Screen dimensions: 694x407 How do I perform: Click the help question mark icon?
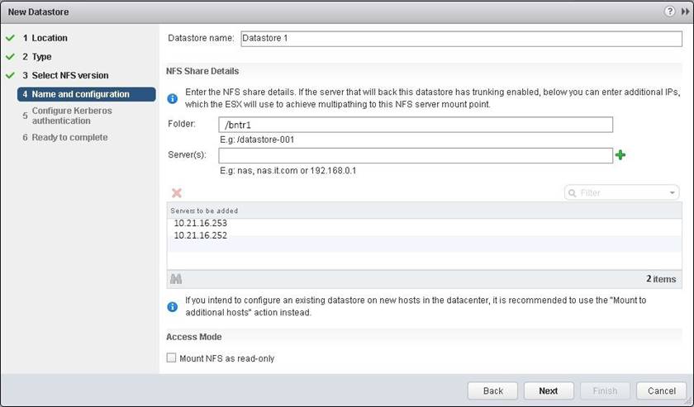click(x=668, y=12)
